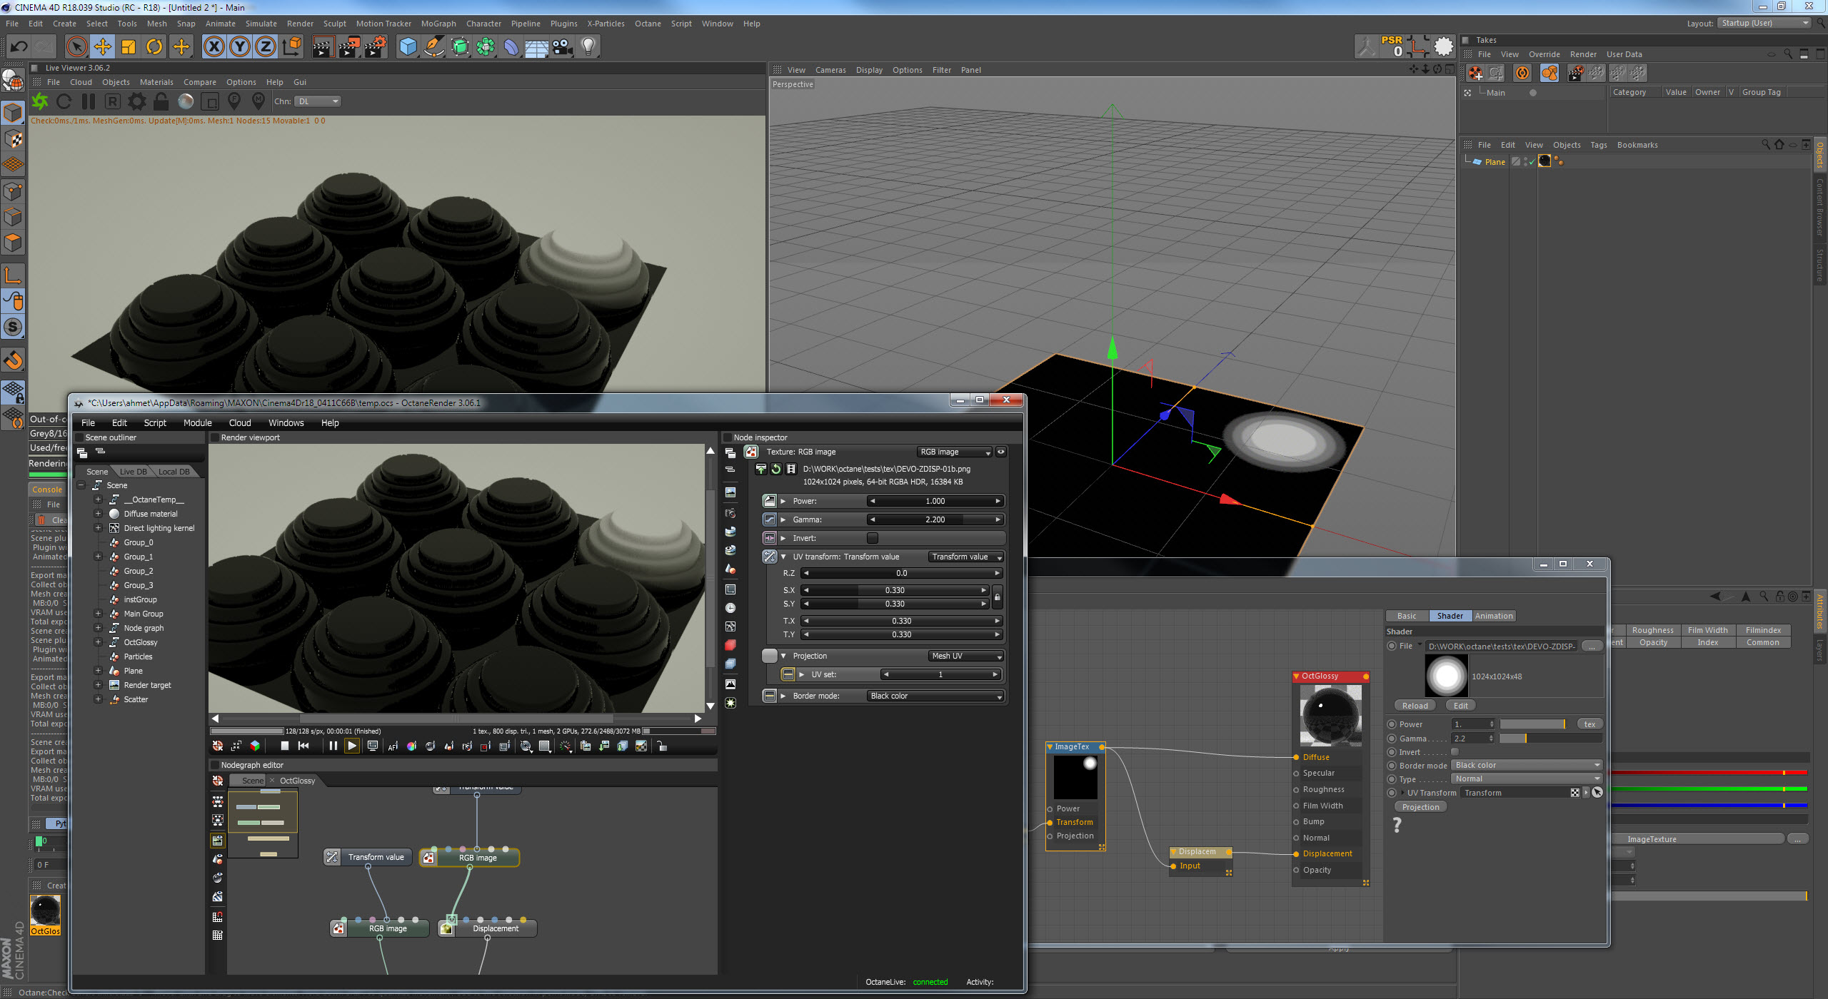Open the Chn DL channel dropdown
Image resolution: width=1828 pixels, height=999 pixels.
pos(318,101)
